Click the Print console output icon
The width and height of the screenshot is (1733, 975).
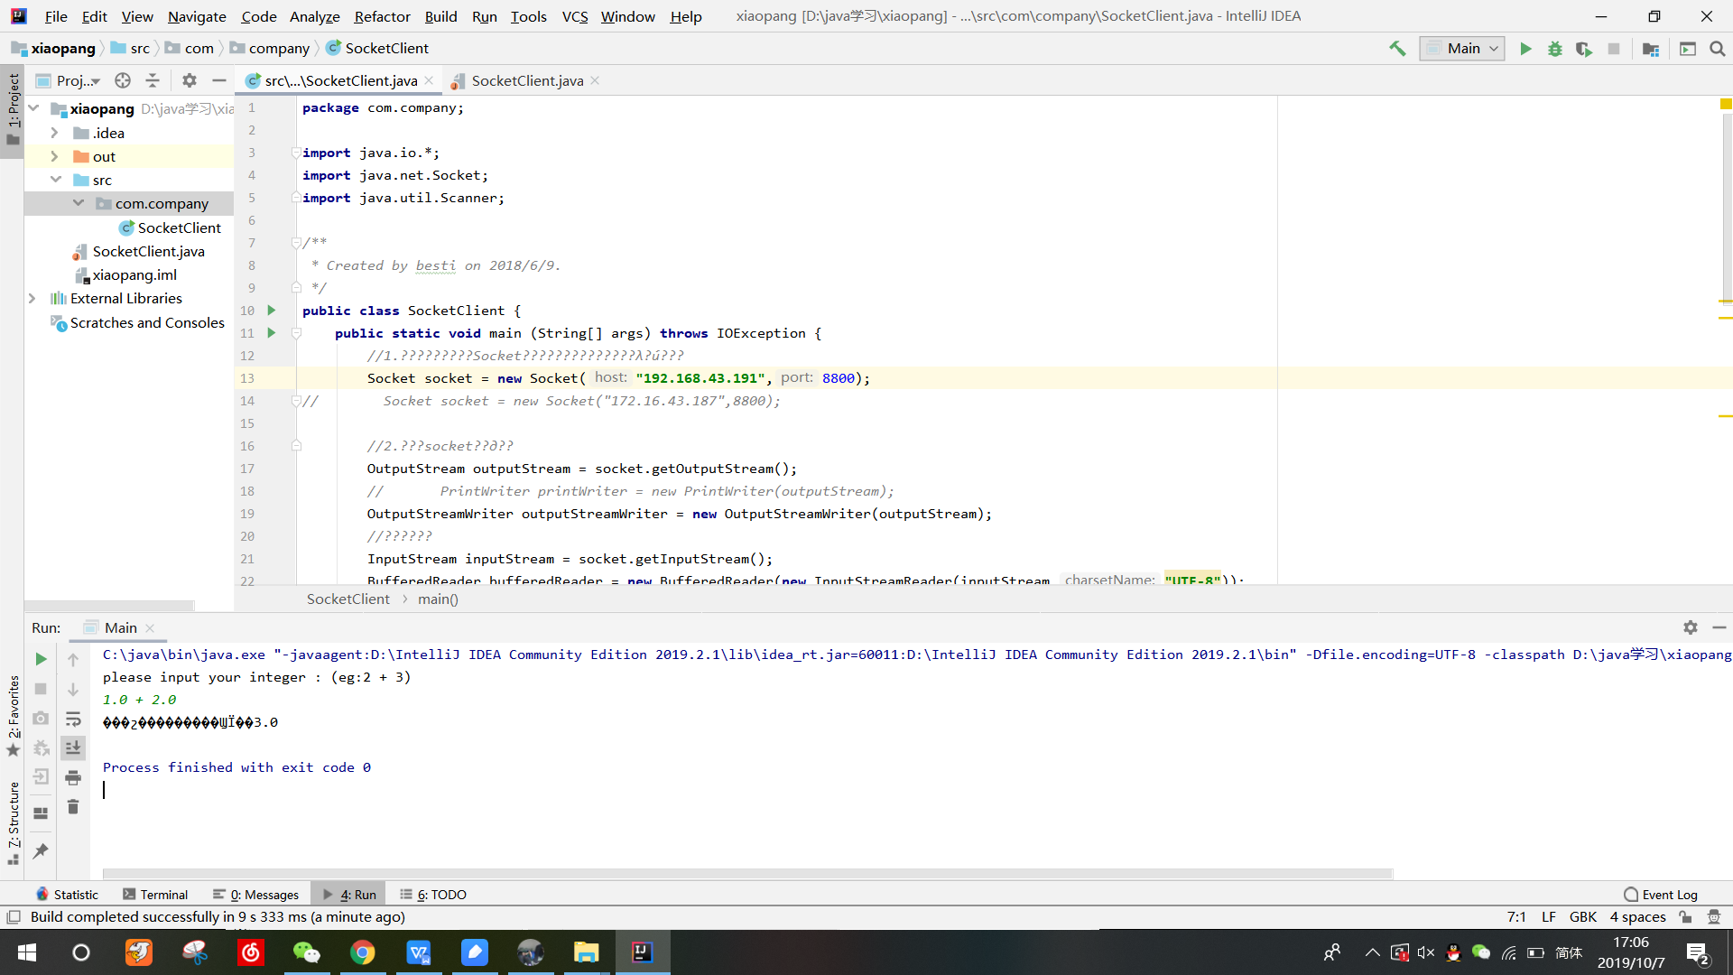(73, 777)
